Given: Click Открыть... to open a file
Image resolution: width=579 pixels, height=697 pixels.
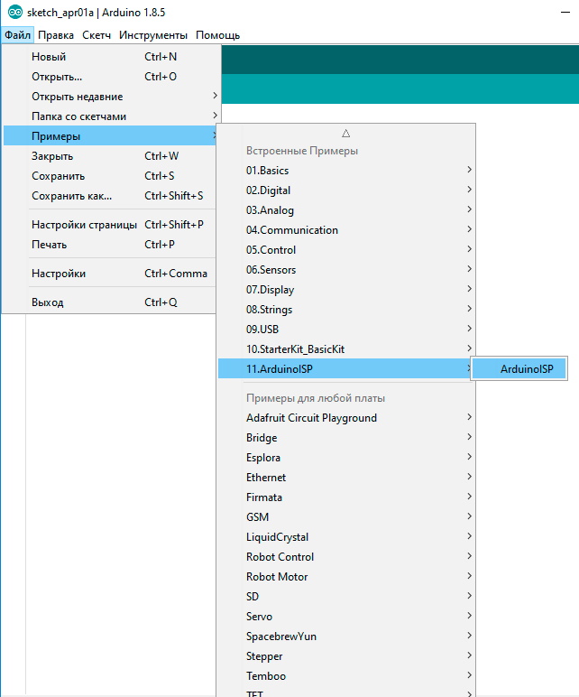Looking at the screenshot, I should (57, 77).
